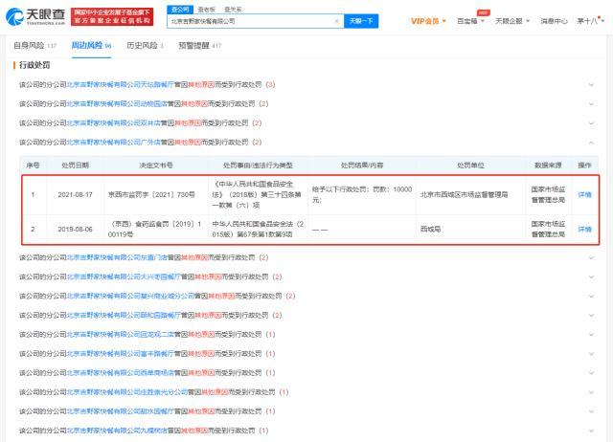
Task: Click the 处罚单位 column header
Action: coord(470,166)
